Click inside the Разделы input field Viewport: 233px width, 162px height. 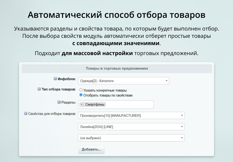pyautogui.click(x=127, y=104)
